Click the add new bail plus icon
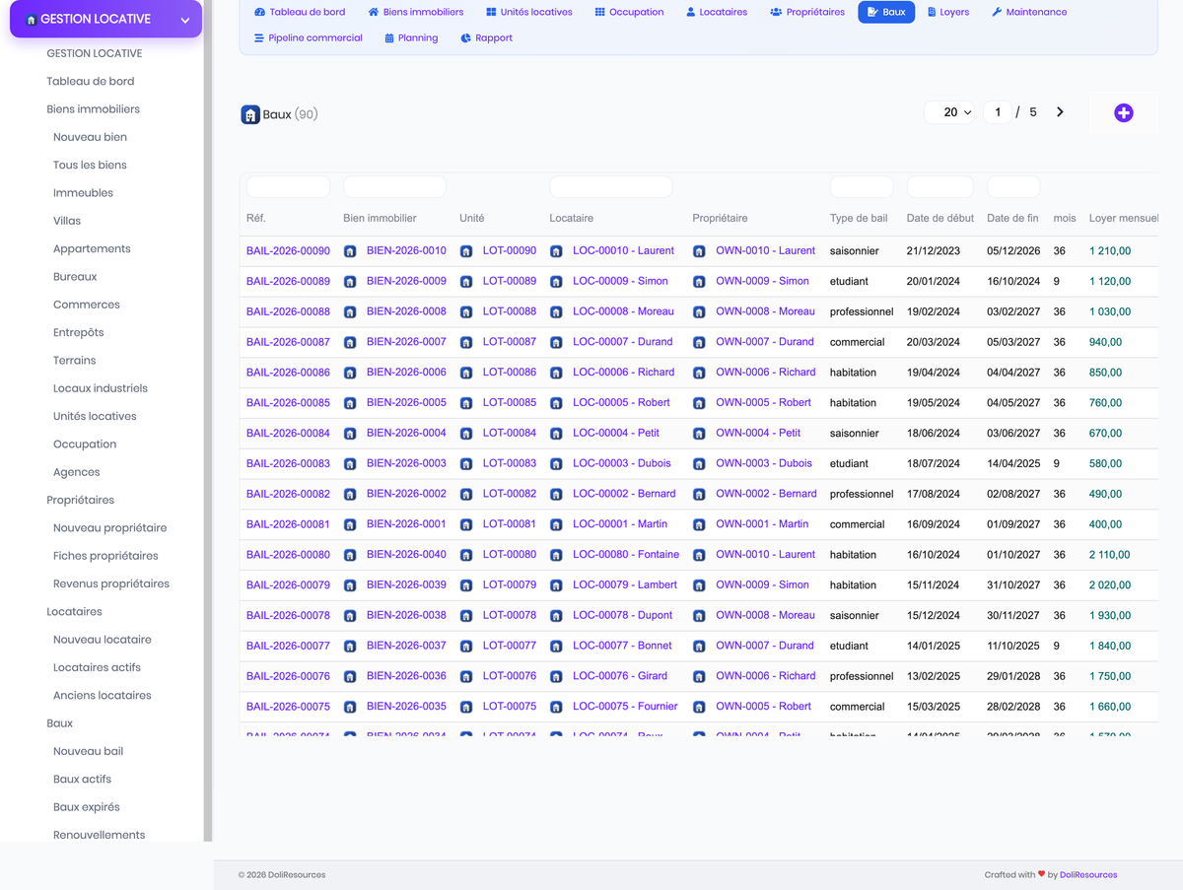Image resolution: width=1183 pixels, height=890 pixels. (x=1123, y=113)
